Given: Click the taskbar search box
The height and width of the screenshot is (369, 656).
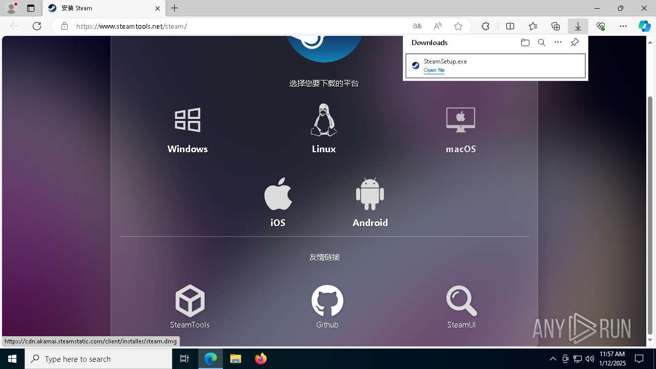Looking at the screenshot, I should click(x=98, y=359).
